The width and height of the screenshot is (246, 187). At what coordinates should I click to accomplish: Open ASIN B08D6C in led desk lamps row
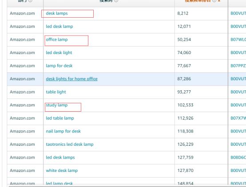tap(238, 158)
